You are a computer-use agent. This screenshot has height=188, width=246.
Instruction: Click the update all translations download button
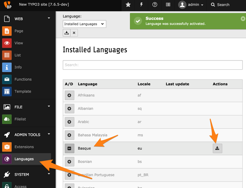pos(67,33)
